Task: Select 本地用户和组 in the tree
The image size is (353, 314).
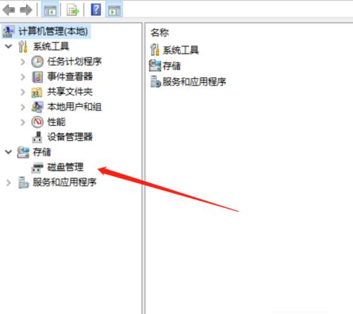Action: click(74, 107)
